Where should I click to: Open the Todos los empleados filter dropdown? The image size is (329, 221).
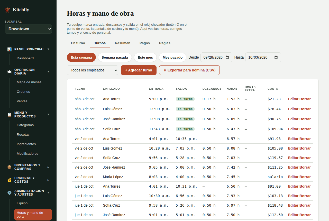click(x=93, y=70)
